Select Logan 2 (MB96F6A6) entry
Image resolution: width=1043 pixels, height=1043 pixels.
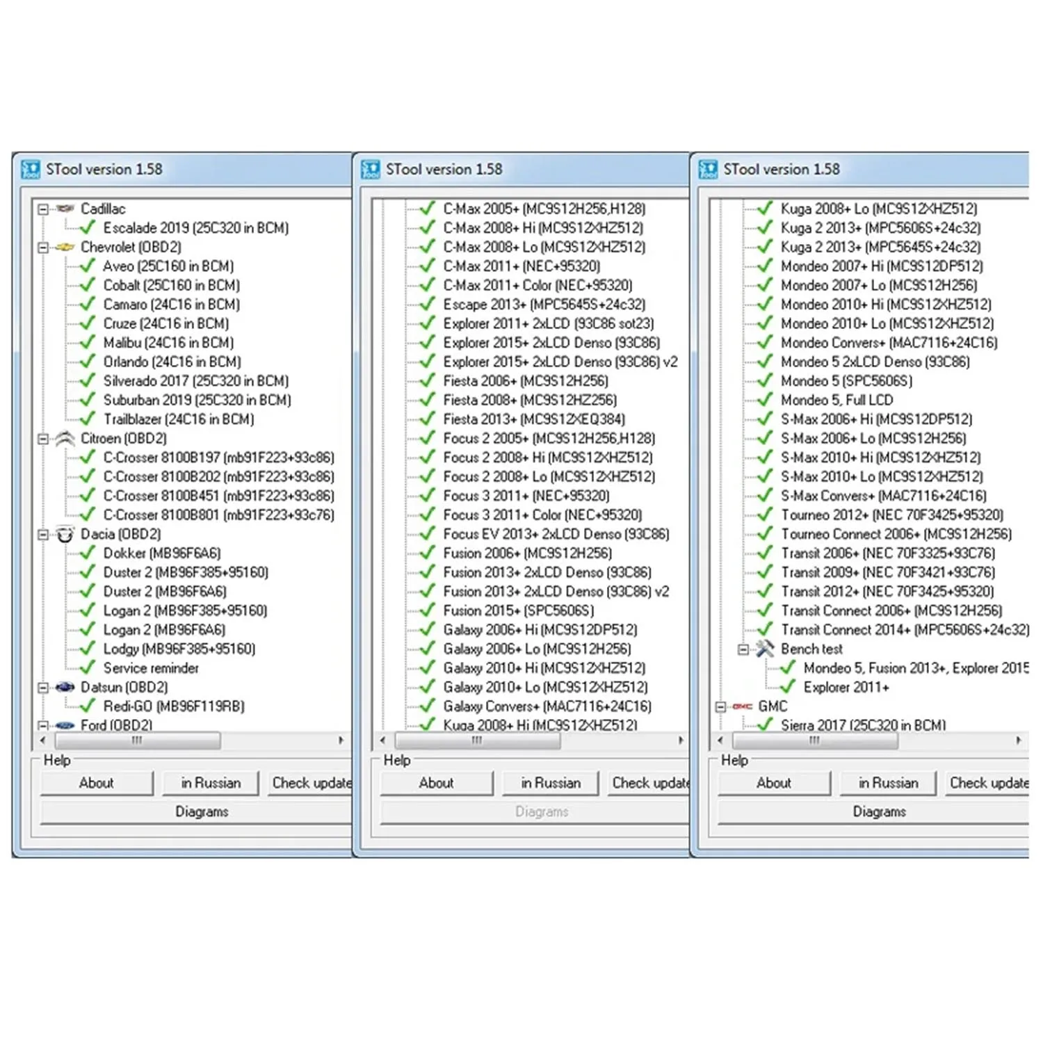click(164, 630)
